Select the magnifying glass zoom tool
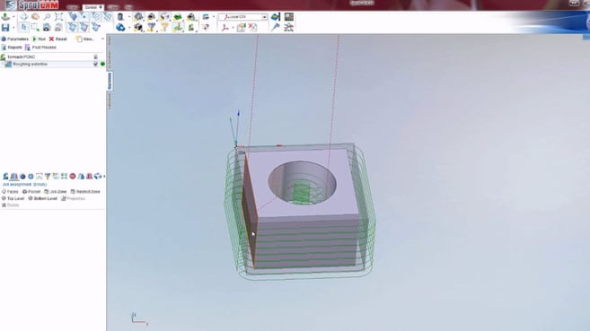Image resolution: width=590 pixels, height=331 pixels. click(x=47, y=17)
